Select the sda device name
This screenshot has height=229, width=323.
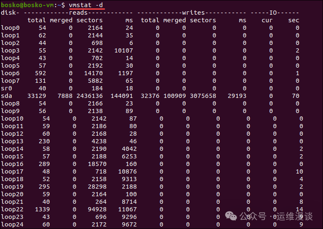pyautogui.click(x=7, y=96)
